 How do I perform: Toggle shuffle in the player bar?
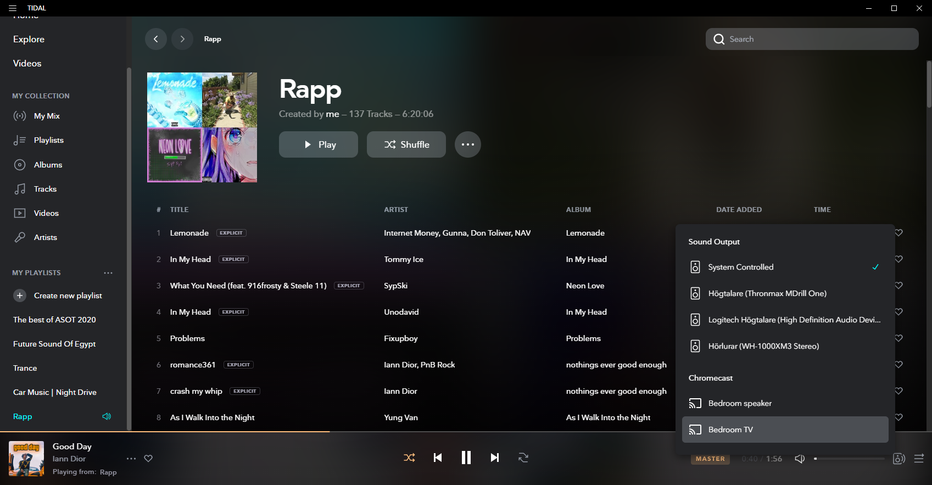pyautogui.click(x=409, y=458)
